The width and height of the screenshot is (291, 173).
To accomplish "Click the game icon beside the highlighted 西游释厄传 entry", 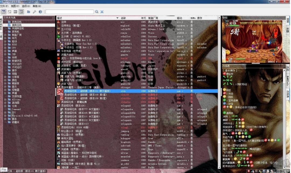I will [x=60, y=91].
